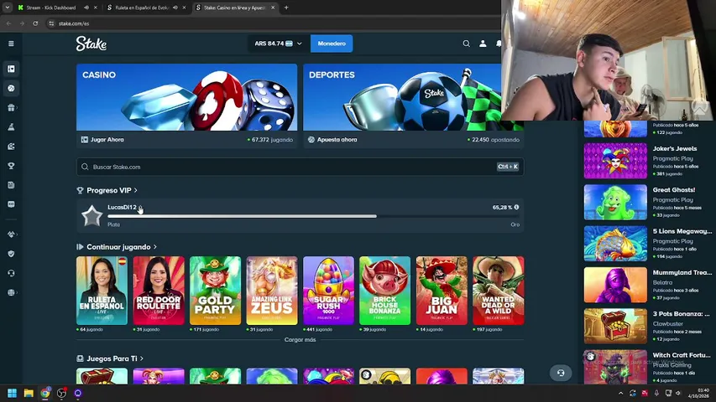Expand Juegos Para Ti section
The width and height of the screenshot is (716, 402).
110,358
